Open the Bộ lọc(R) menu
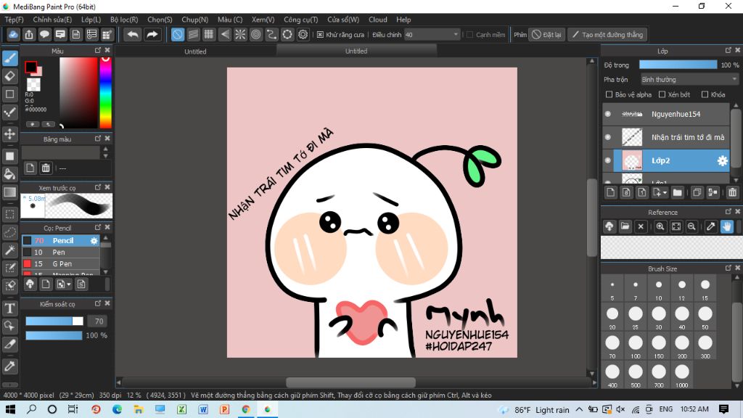This screenshot has height=418, width=743. [x=124, y=20]
